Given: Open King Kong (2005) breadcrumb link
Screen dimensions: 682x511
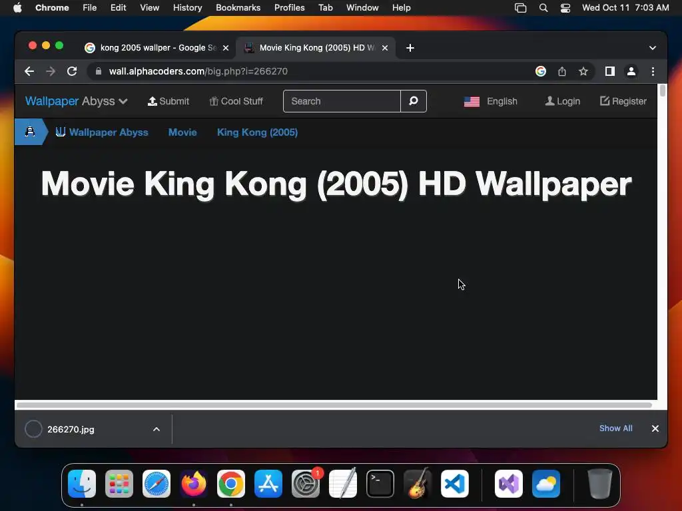Looking at the screenshot, I should [x=258, y=132].
